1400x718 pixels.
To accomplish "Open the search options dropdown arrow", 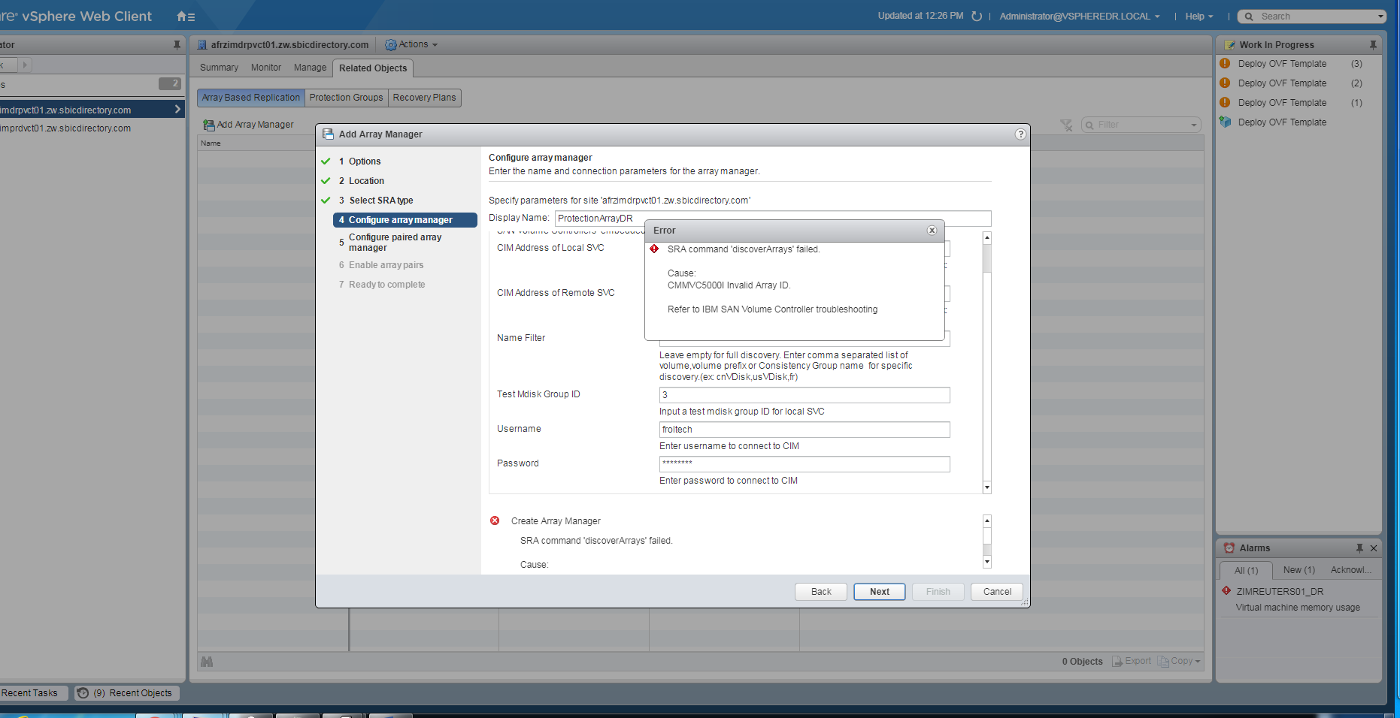I will coord(1380,17).
